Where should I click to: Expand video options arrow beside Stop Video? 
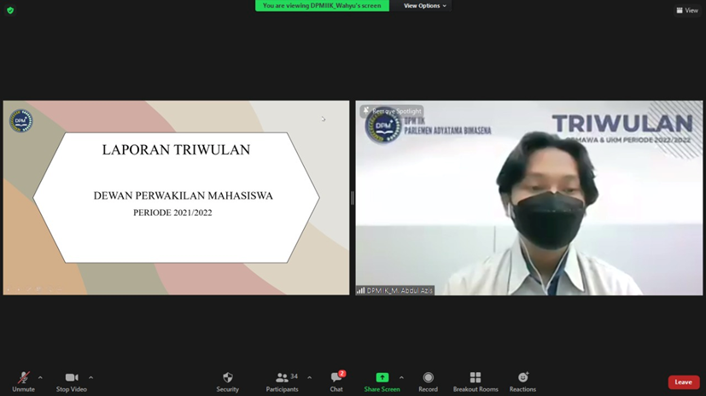click(90, 377)
